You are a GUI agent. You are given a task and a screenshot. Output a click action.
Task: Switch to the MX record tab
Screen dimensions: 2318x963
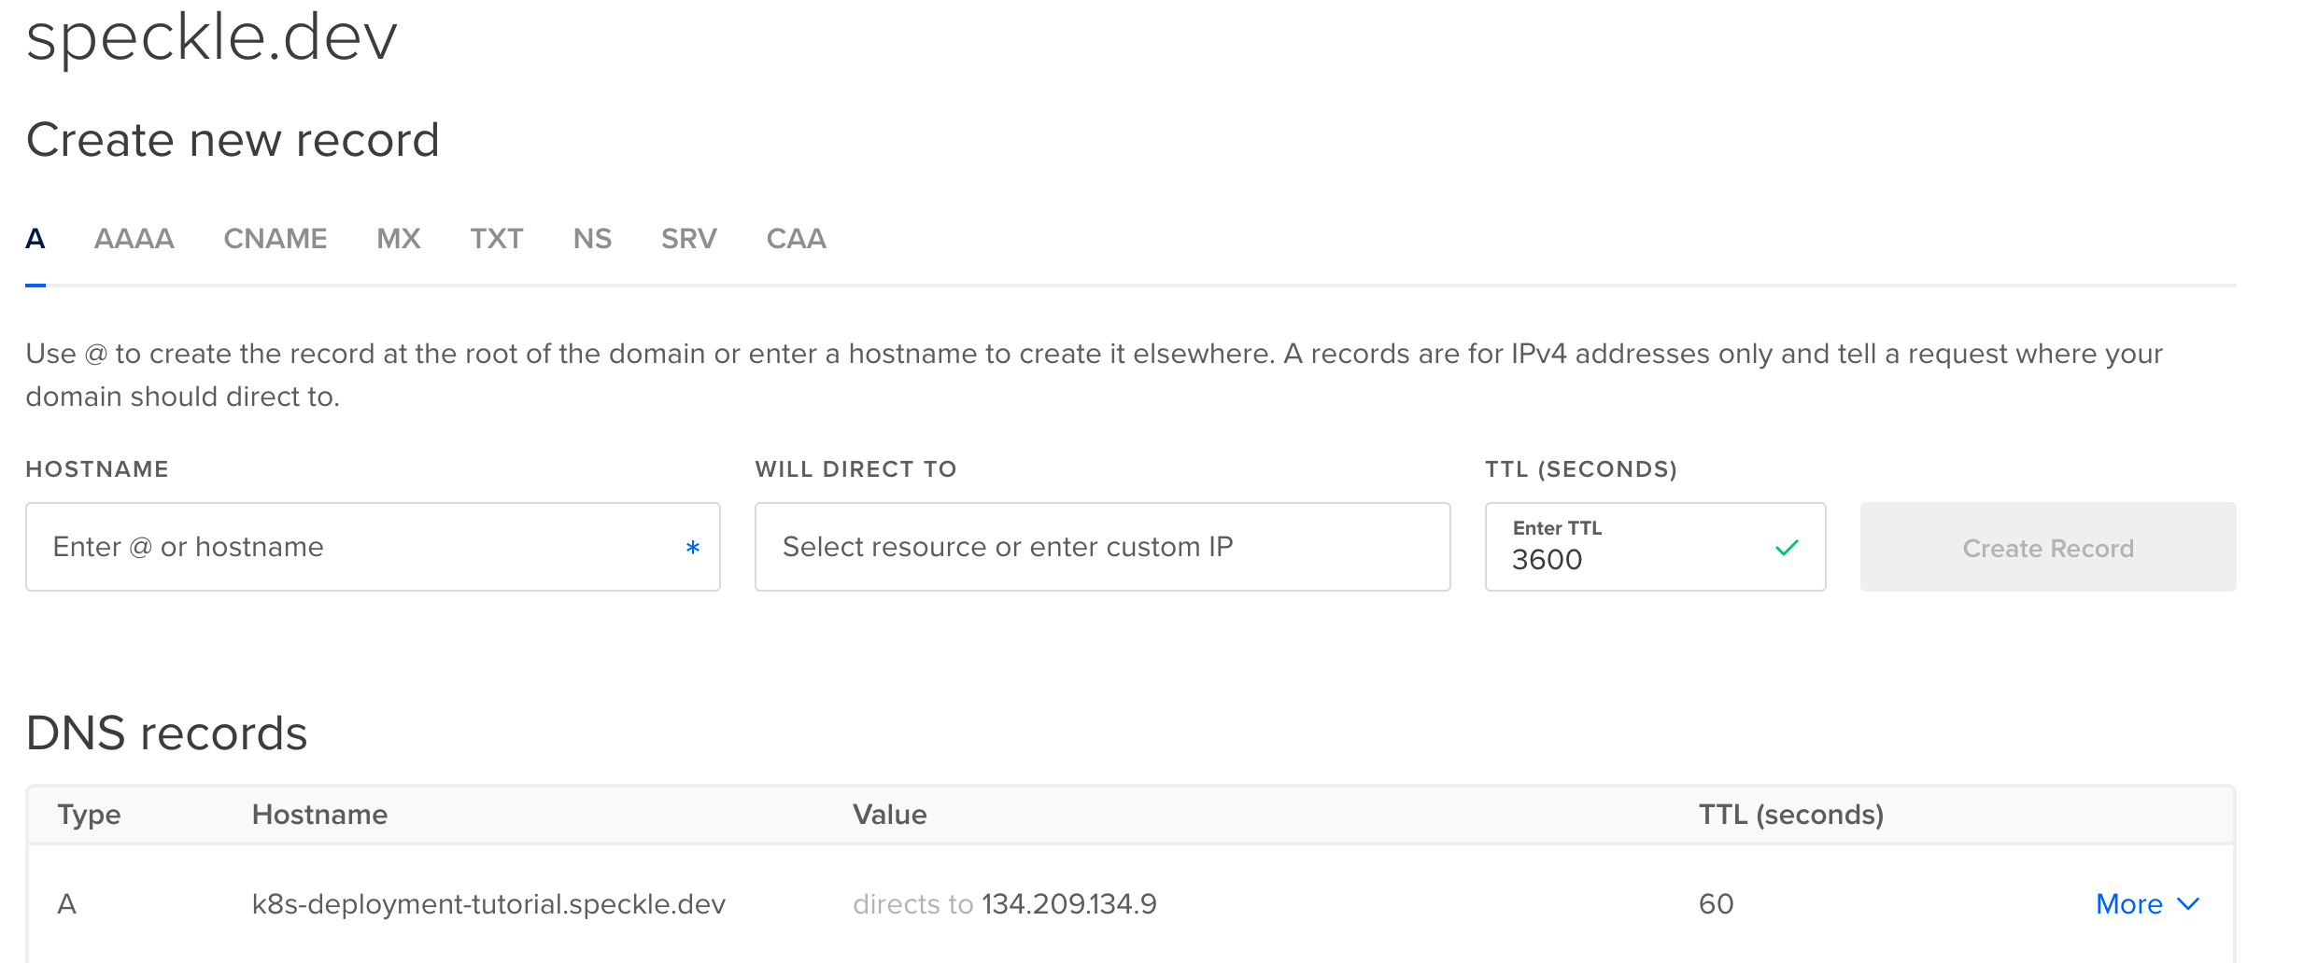(399, 239)
